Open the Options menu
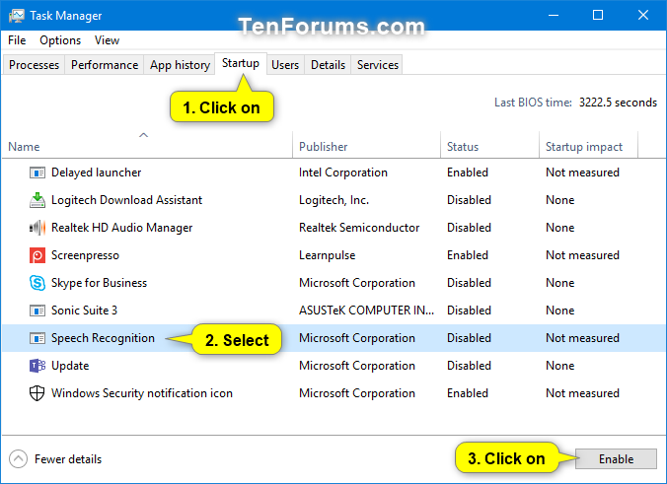Screen dimensions: 667x484 tap(60, 40)
